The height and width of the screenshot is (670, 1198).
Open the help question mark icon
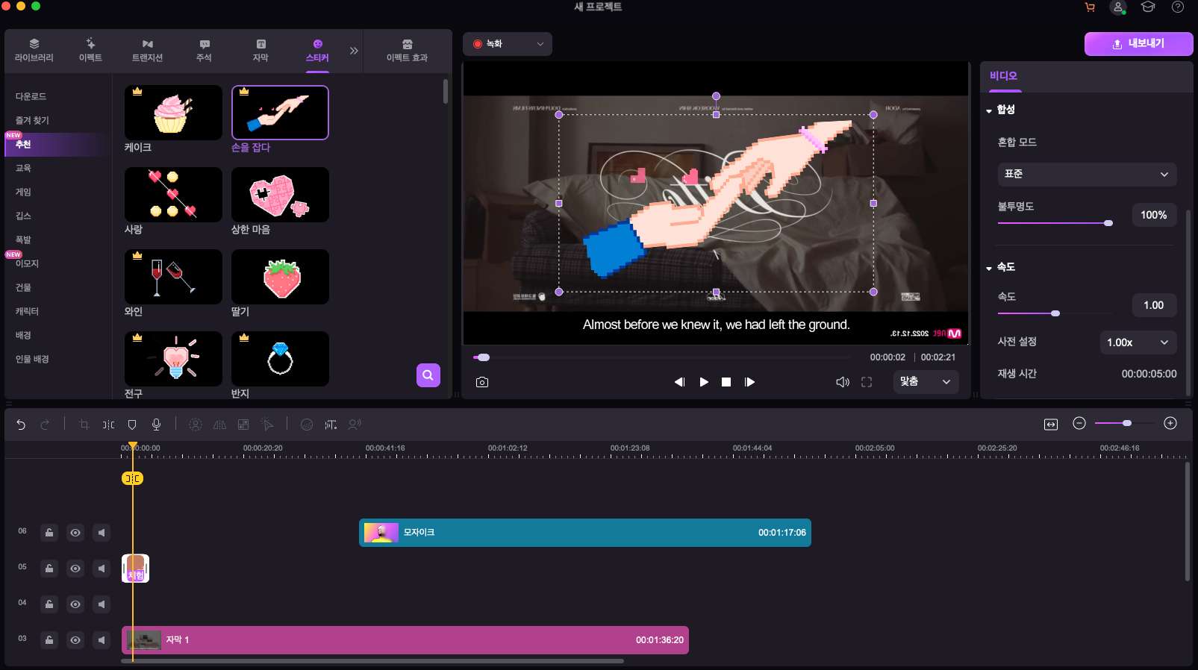pos(1178,7)
